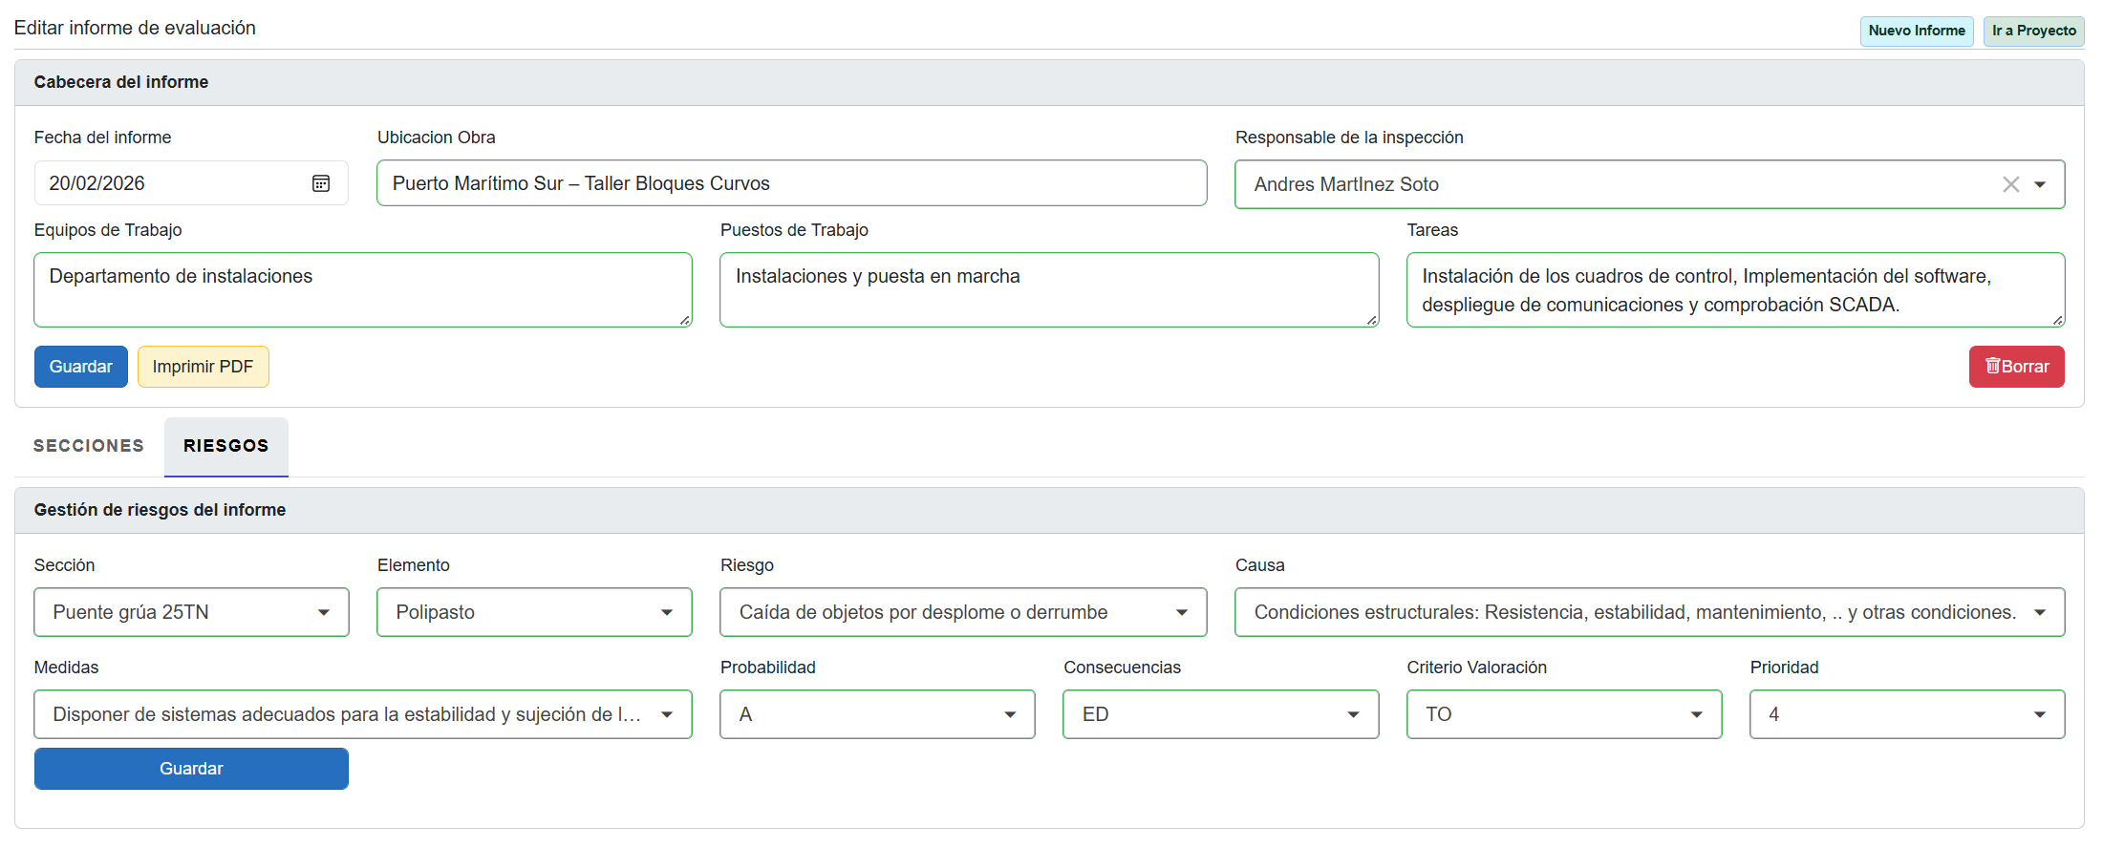Open the Sección dropdown showing Puente grúa 25TN
The height and width of the screenshot is (848, 2103).
click(191, 612)
